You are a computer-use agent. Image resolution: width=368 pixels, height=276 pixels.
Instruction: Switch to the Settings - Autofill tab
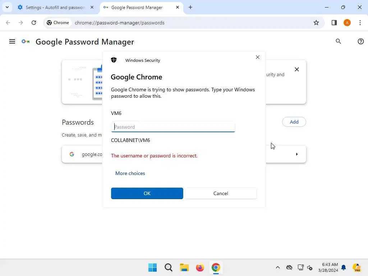56,8
